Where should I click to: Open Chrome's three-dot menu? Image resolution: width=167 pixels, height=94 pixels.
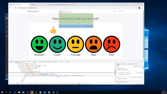pyautogui.click(x=142, y=8)
